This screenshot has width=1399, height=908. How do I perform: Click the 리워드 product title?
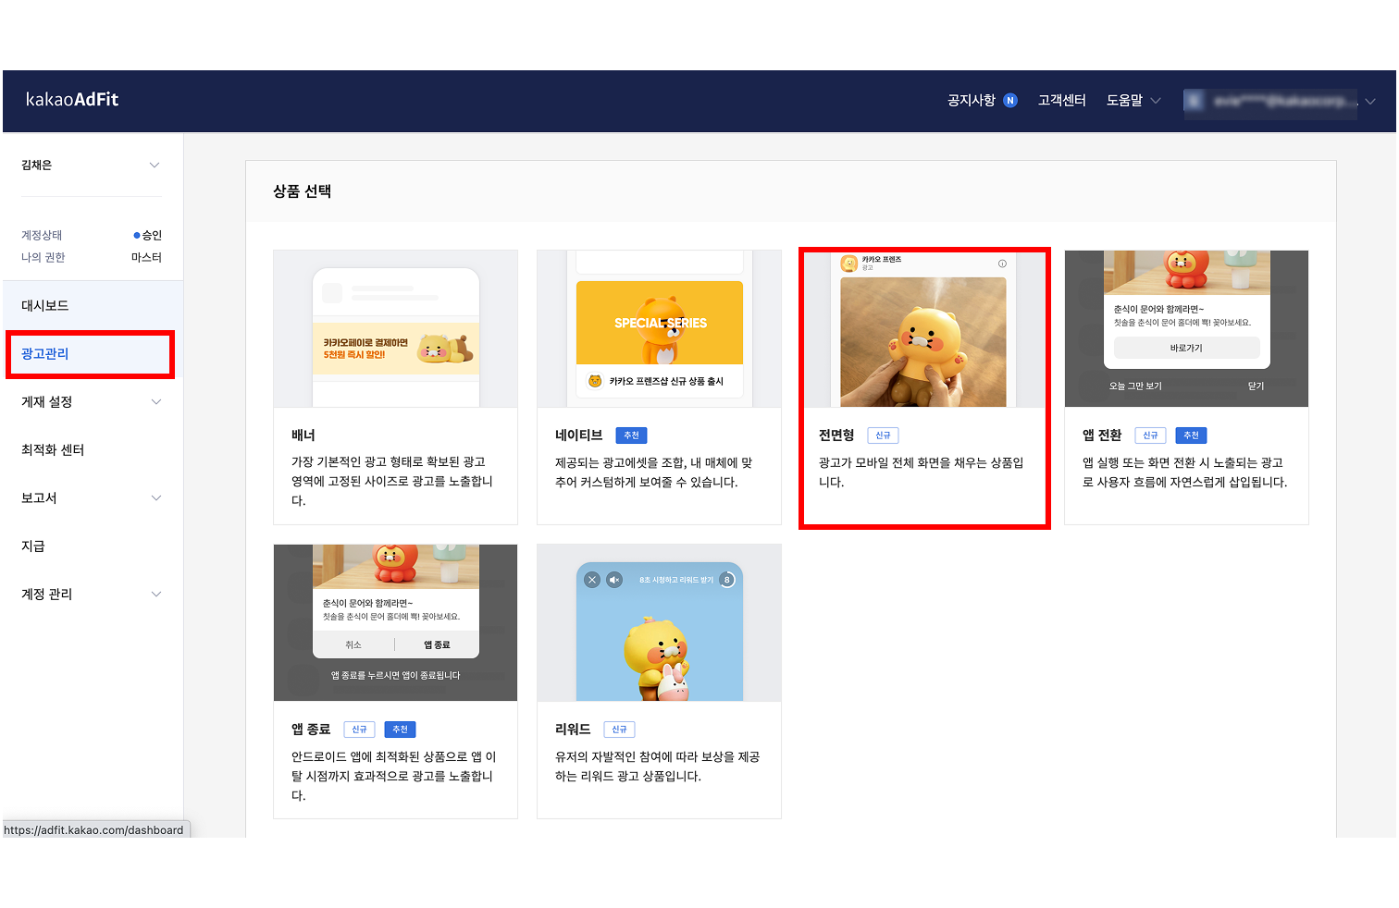[x=573, y=729]
